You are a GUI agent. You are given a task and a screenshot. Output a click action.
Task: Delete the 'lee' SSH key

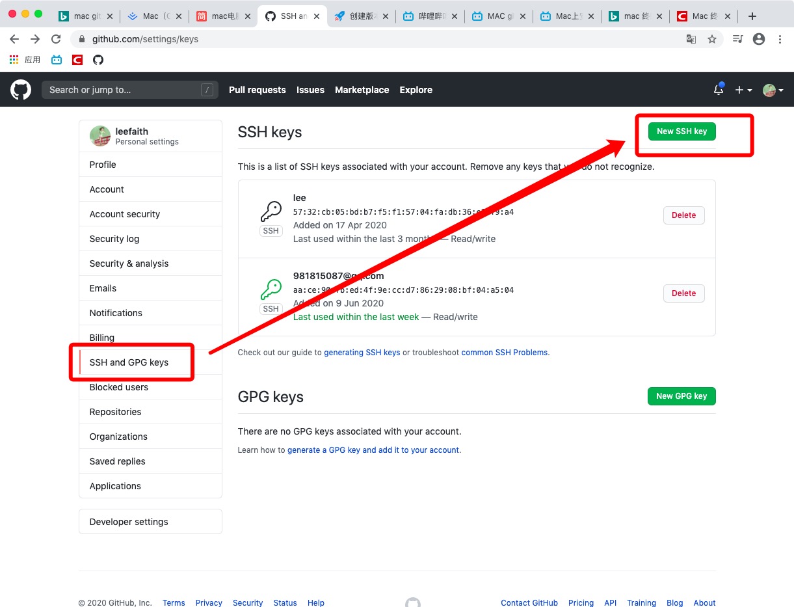pos(683,215)
